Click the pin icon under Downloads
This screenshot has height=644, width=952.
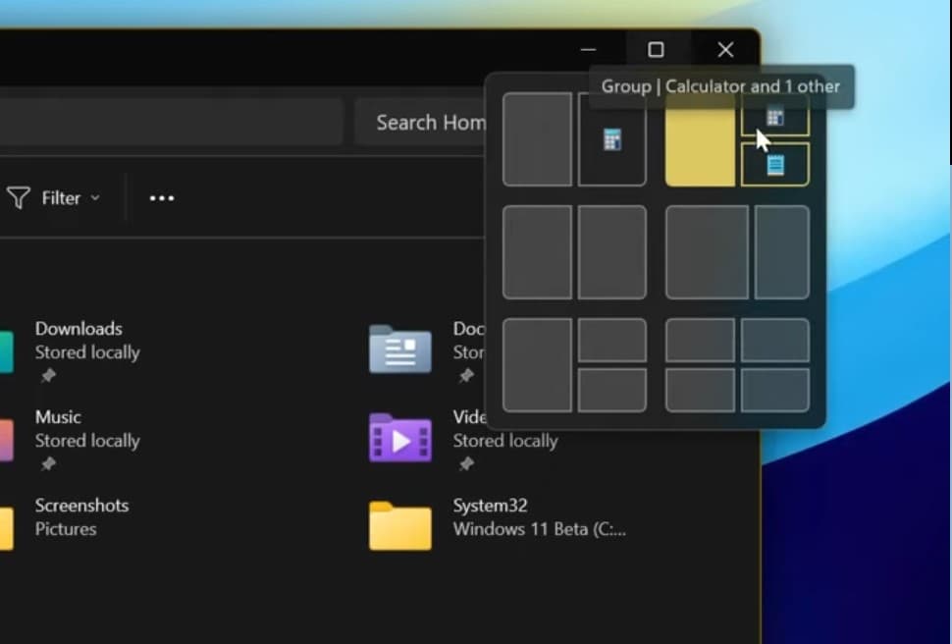coord(48,376)
